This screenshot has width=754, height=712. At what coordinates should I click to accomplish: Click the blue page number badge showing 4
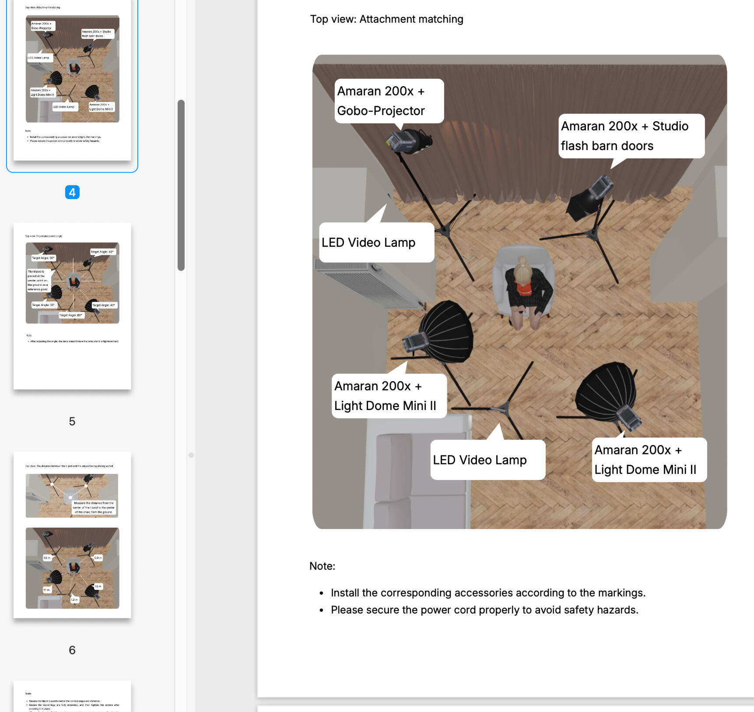72,191
